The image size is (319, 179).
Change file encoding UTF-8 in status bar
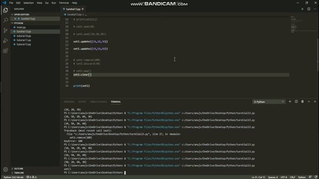[284, 177]
